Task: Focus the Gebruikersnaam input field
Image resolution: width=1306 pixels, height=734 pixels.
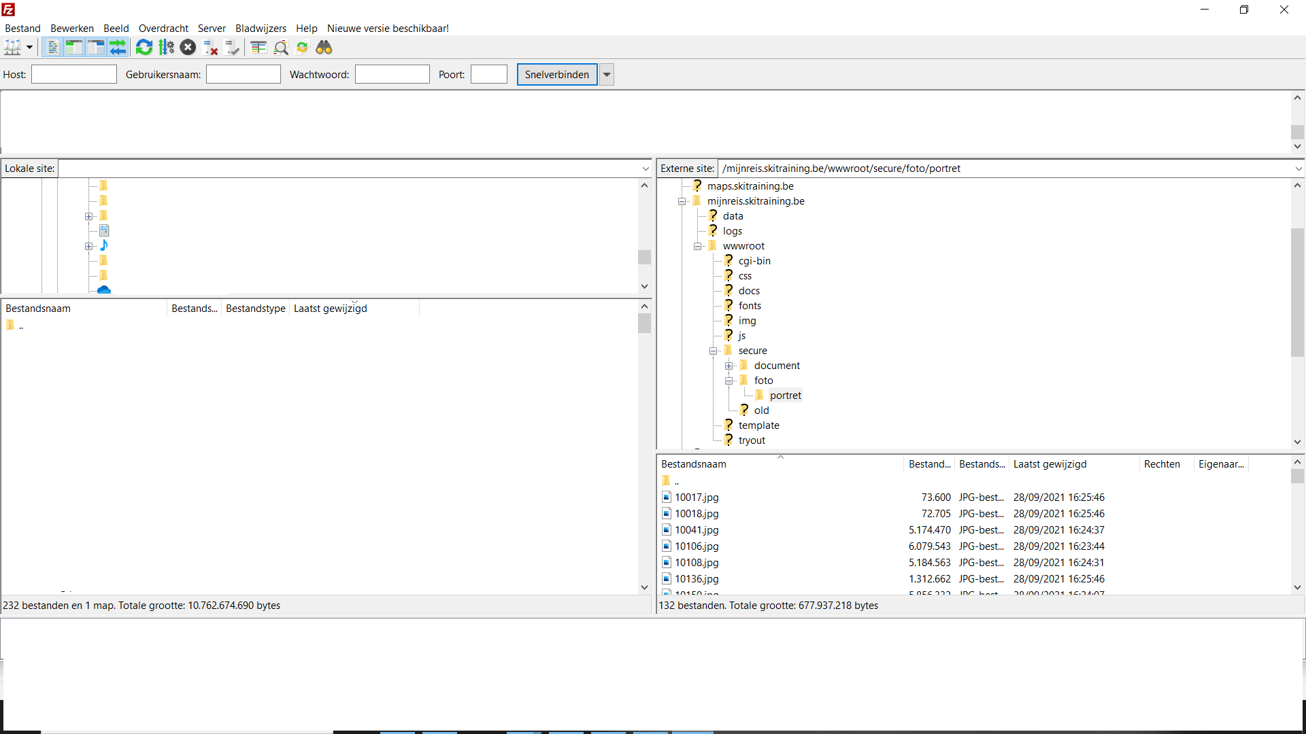Action: pos(244,75)
